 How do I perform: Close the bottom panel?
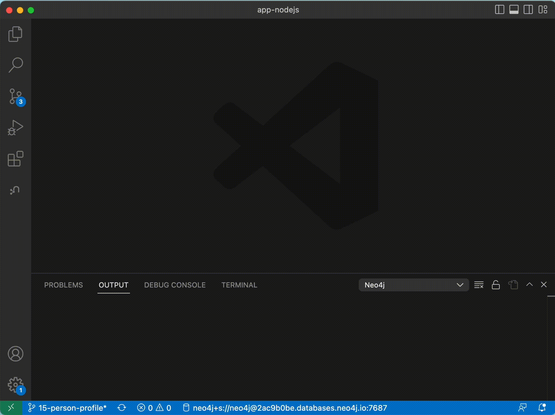pos(544,285)
